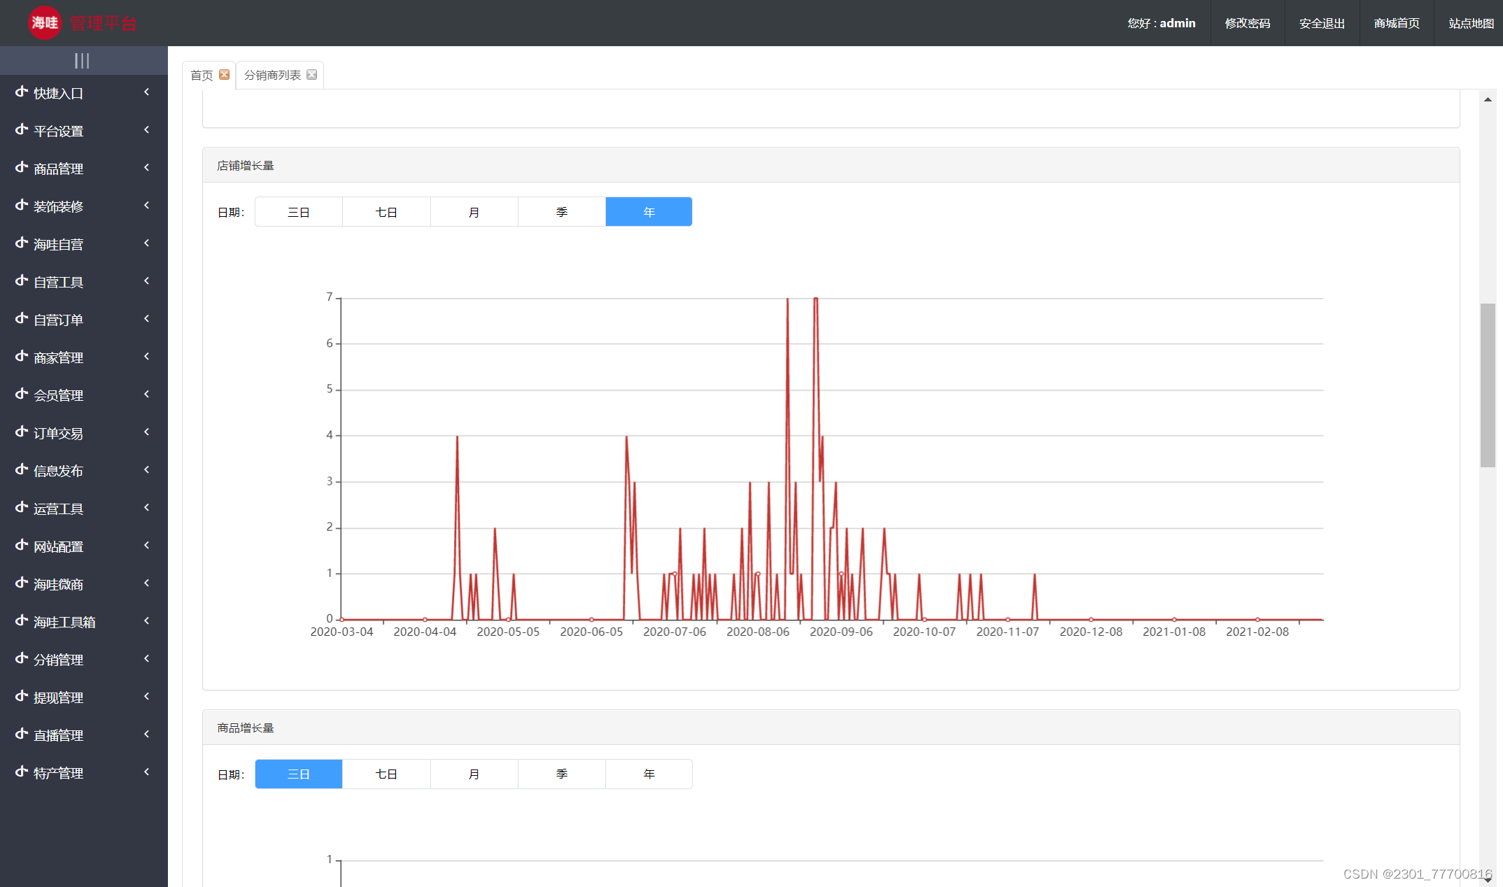Viewport: 1503px width, 887px height.
Task: Click the icon beside 运营工具
Action: (22, 507)
